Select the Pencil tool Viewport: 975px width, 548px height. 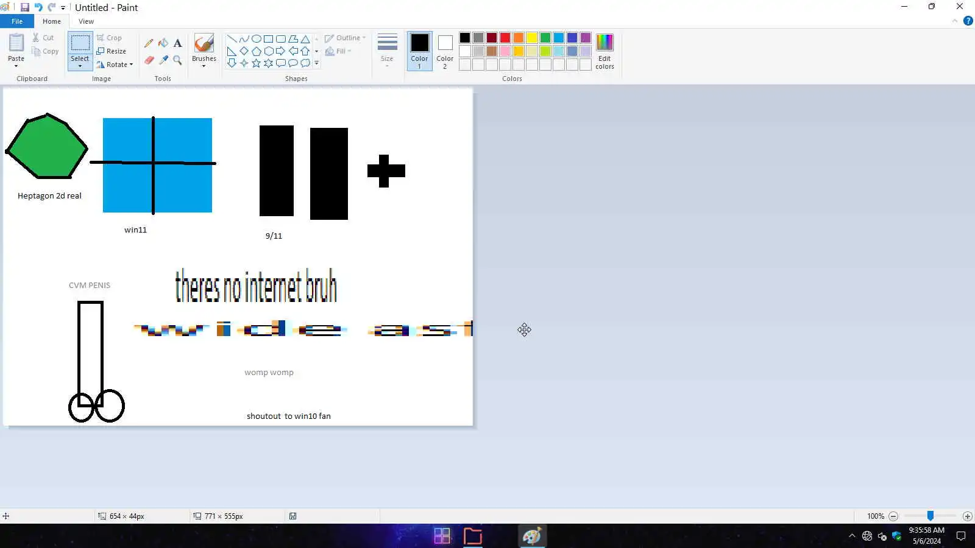(149, 43)
